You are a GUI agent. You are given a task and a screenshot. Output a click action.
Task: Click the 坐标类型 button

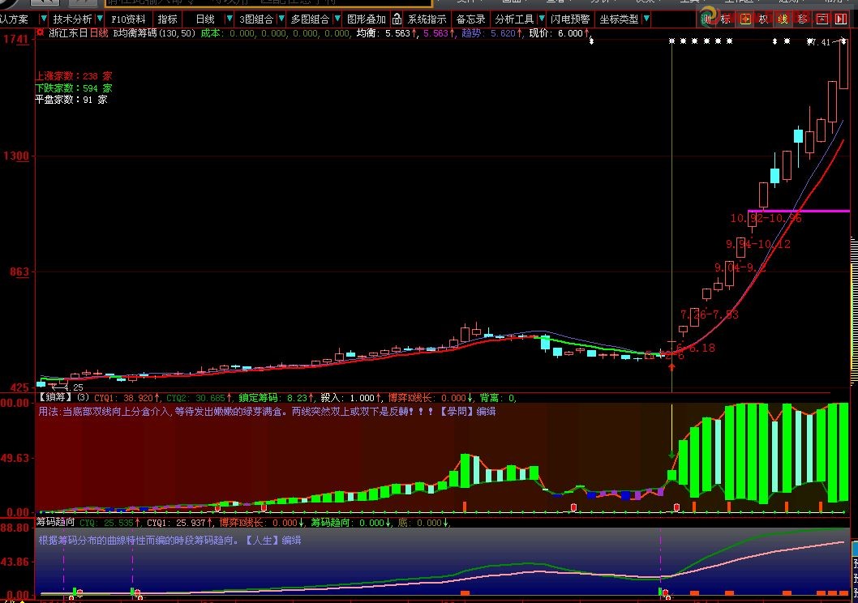click(619, 19)
